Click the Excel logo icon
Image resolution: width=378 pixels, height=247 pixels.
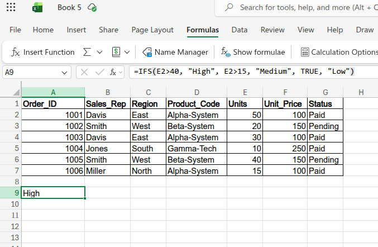37,8
